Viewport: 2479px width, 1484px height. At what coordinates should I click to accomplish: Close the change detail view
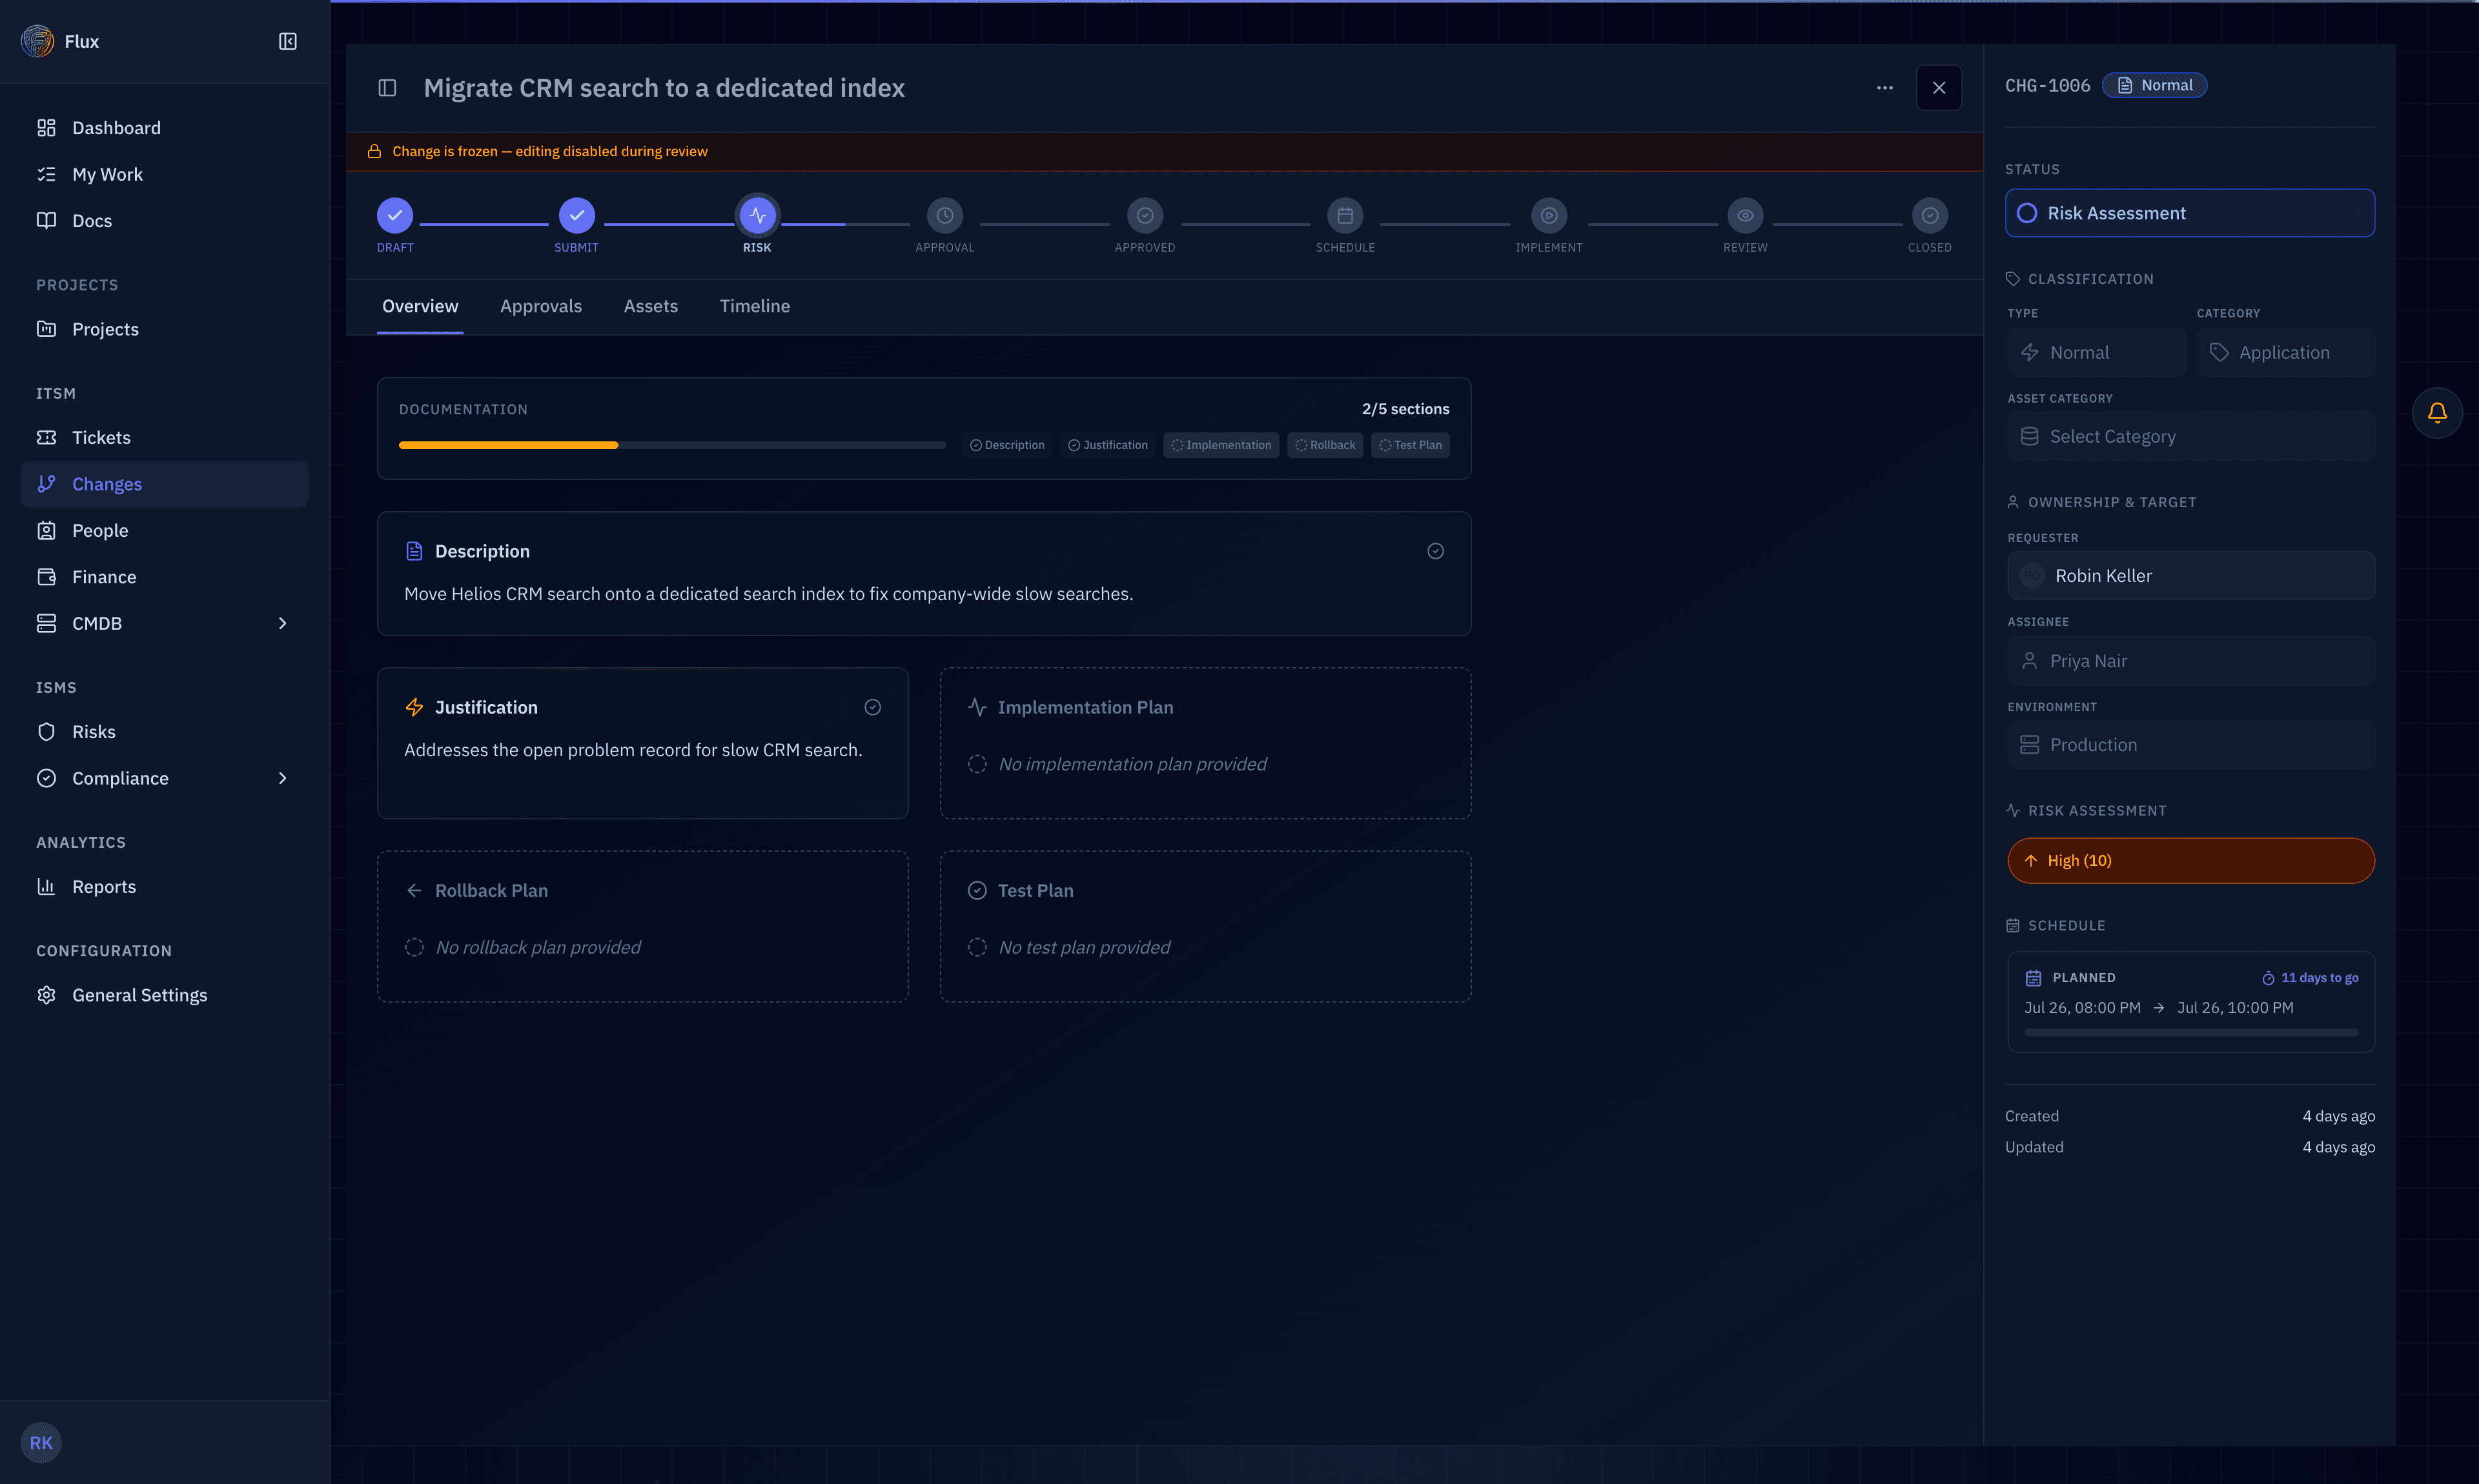(1939, 88)
